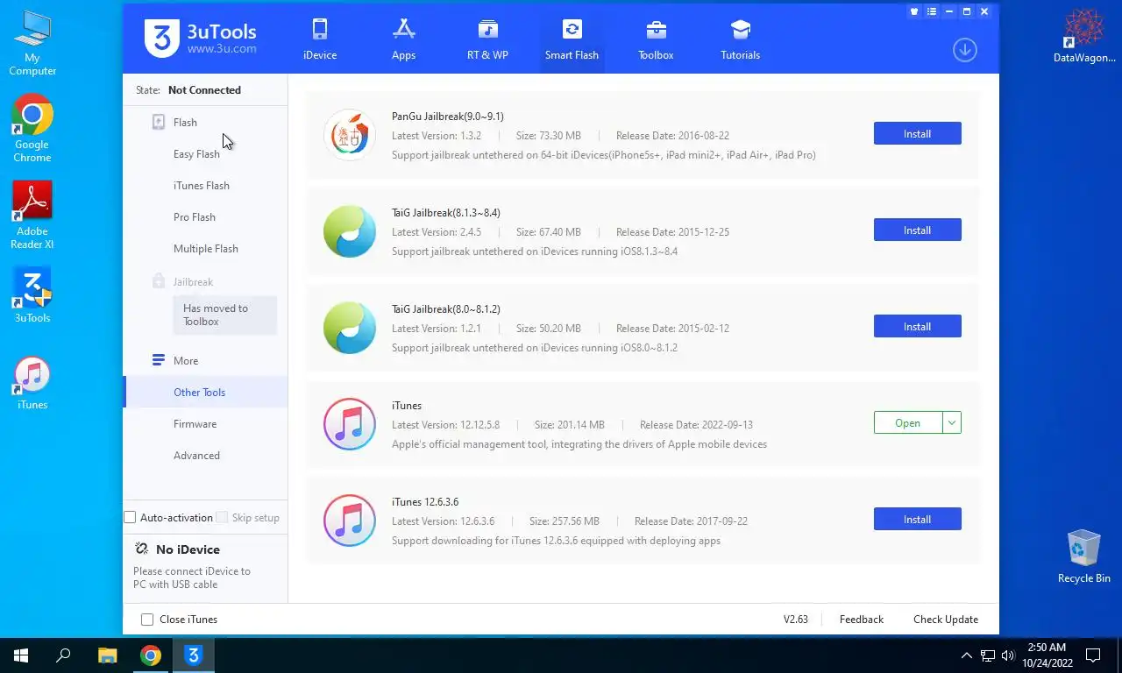Open the Apps section
This screenshot has width=1122, height=673.
[x=403, y=39]
